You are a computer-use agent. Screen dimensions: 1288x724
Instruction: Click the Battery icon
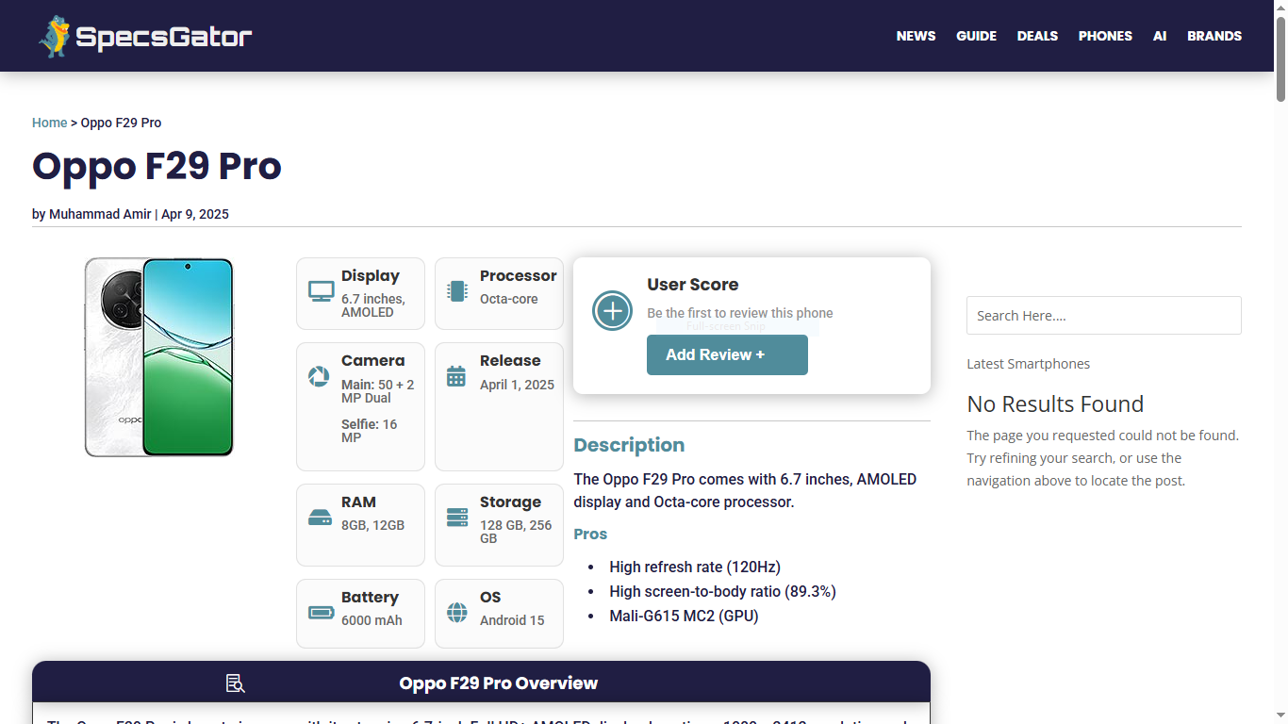(x=321, y=613)
